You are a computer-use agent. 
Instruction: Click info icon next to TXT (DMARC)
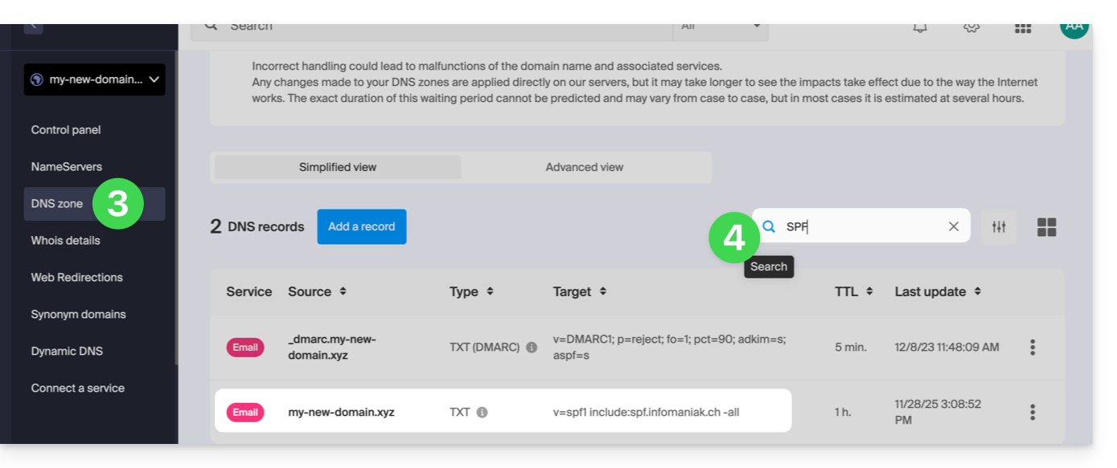coord(532,348)
